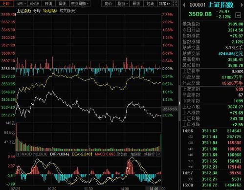Expand side panel with the divider arrow handle
Image resolution: width=244 pixels, height=190 pixels.
(179, 103)
